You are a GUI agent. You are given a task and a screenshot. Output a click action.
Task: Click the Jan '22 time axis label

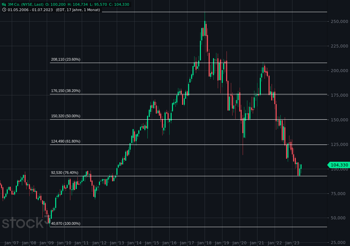pos(275,243)
